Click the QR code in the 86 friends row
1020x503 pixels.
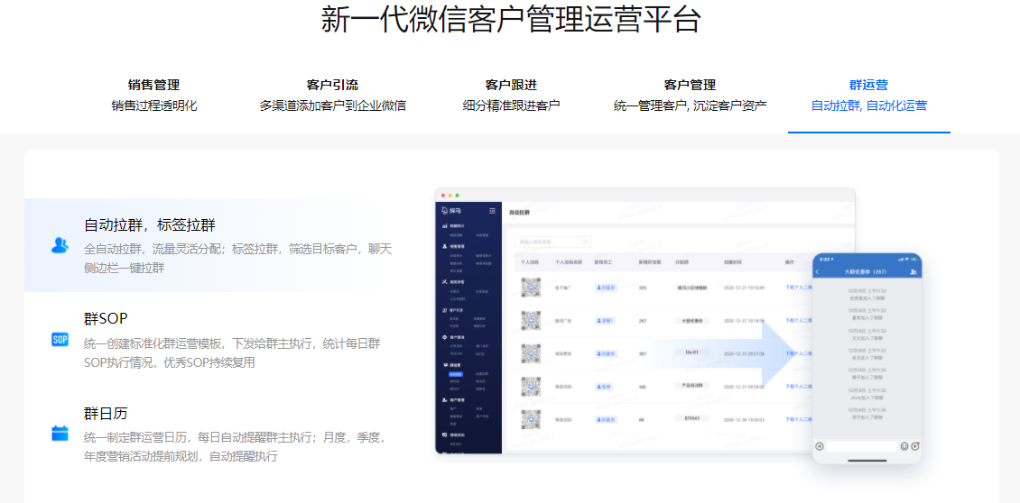(x=531, y=419)
